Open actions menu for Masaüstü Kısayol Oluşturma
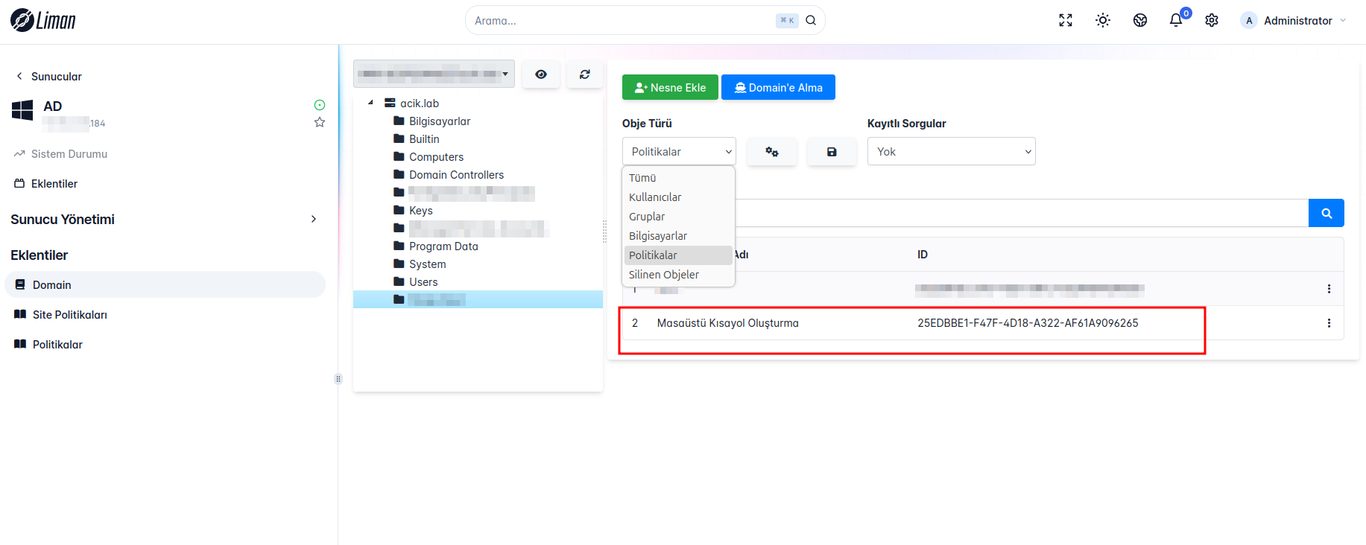 point(1329,323)
